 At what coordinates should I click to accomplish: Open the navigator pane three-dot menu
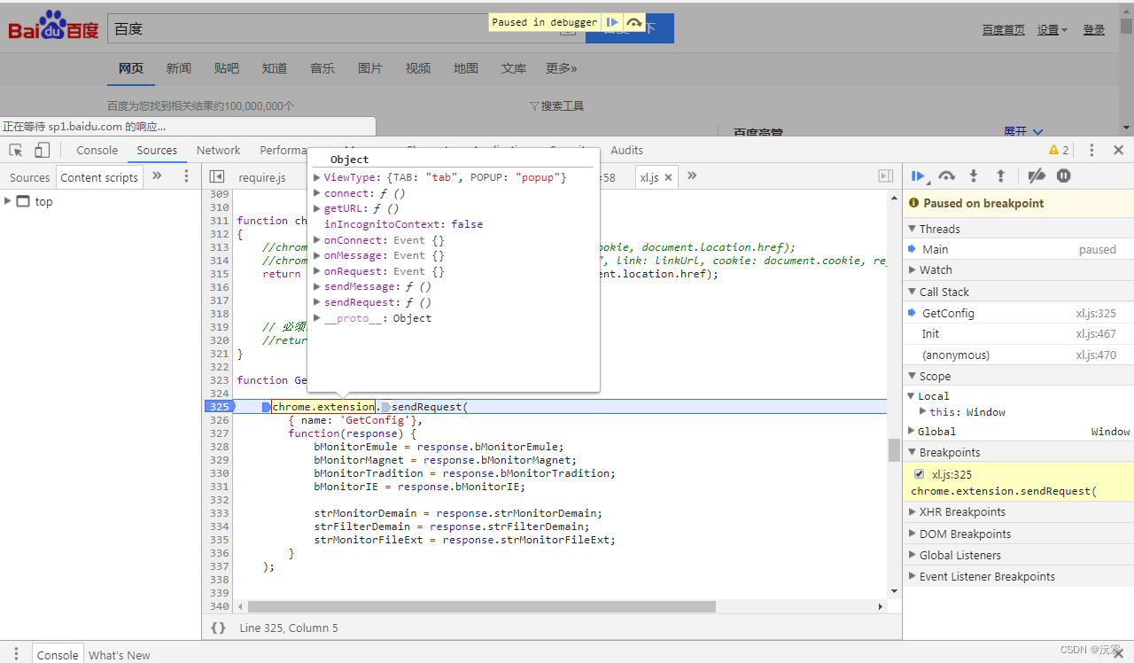186,176
